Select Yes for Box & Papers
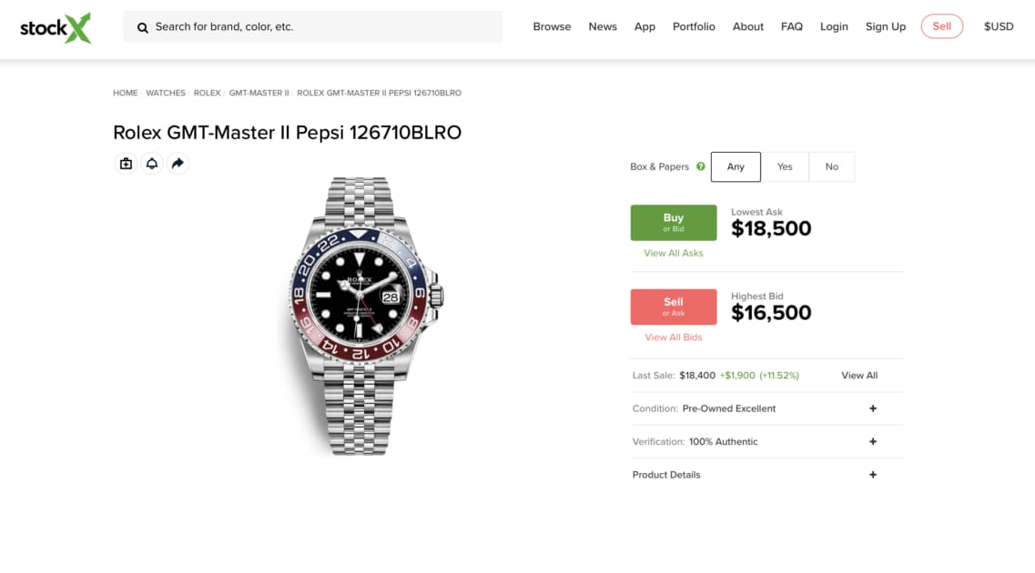Viewport: 1035px width, 573px height. coord(785,166)
